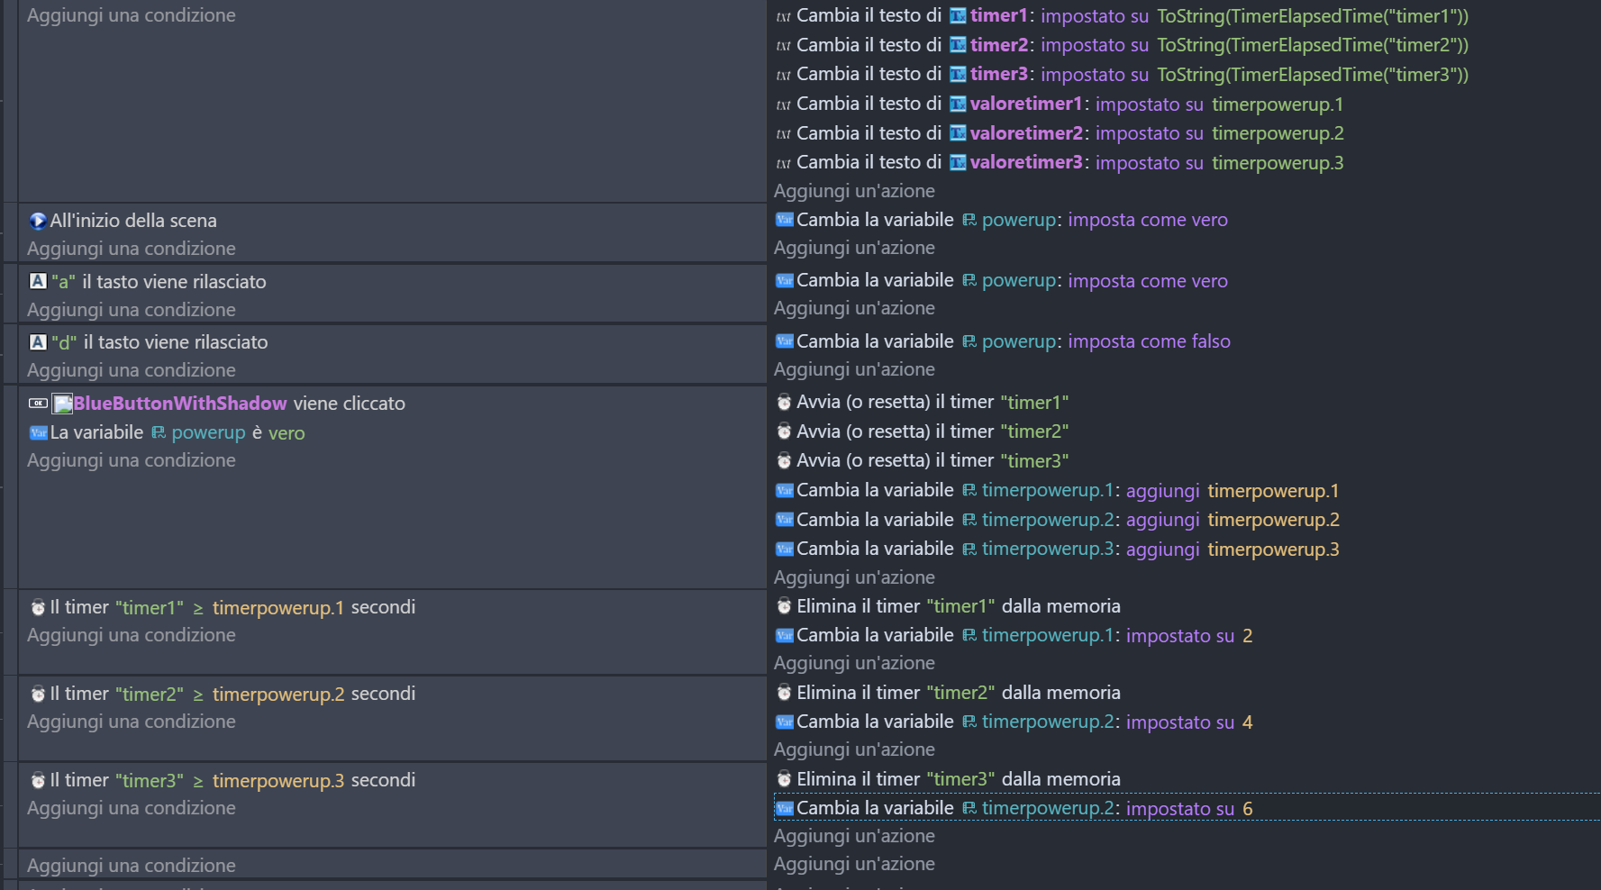The image size is (1601, 890).
Task: Edit the ToString(TimerElapsedTime("timer2")) expression
Action: point(1312,45)
